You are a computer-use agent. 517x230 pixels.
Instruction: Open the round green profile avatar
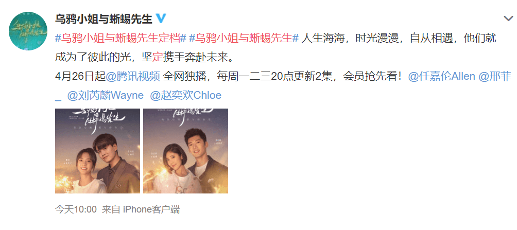[x=28, y=31]
